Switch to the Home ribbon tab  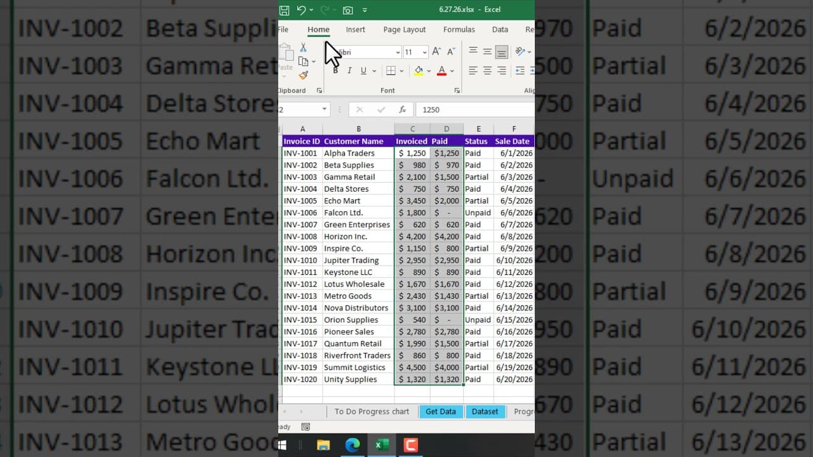(318, 30)
